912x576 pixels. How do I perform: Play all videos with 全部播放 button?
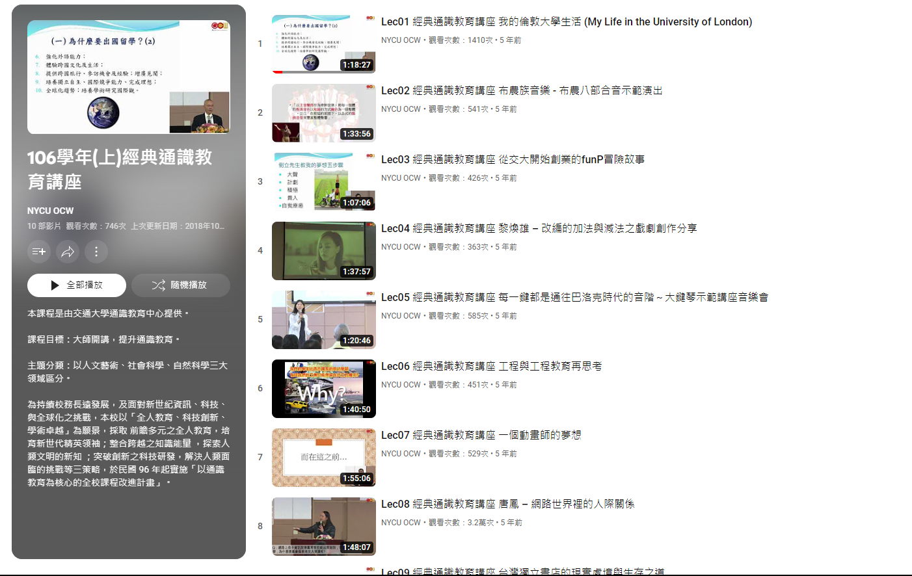[x=77, y=285]
